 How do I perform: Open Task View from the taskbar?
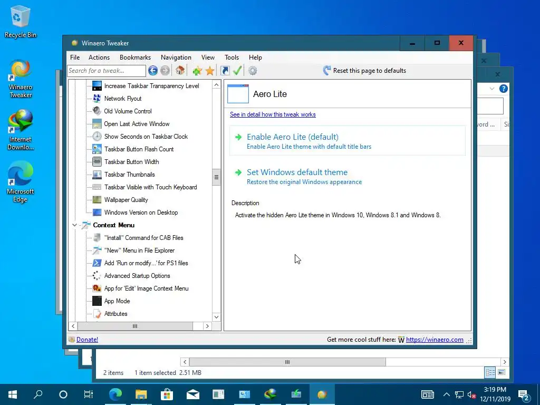89,394
